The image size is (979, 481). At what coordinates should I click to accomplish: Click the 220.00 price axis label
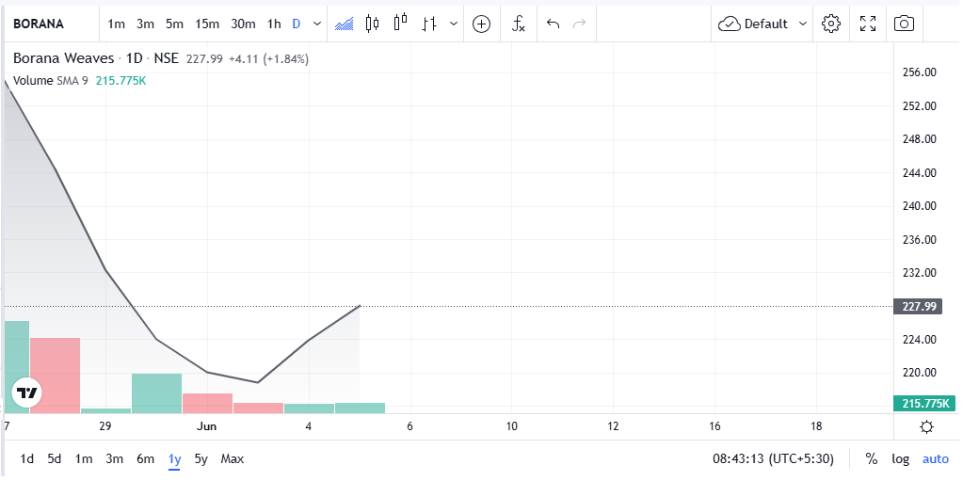(x=919, y=373)
